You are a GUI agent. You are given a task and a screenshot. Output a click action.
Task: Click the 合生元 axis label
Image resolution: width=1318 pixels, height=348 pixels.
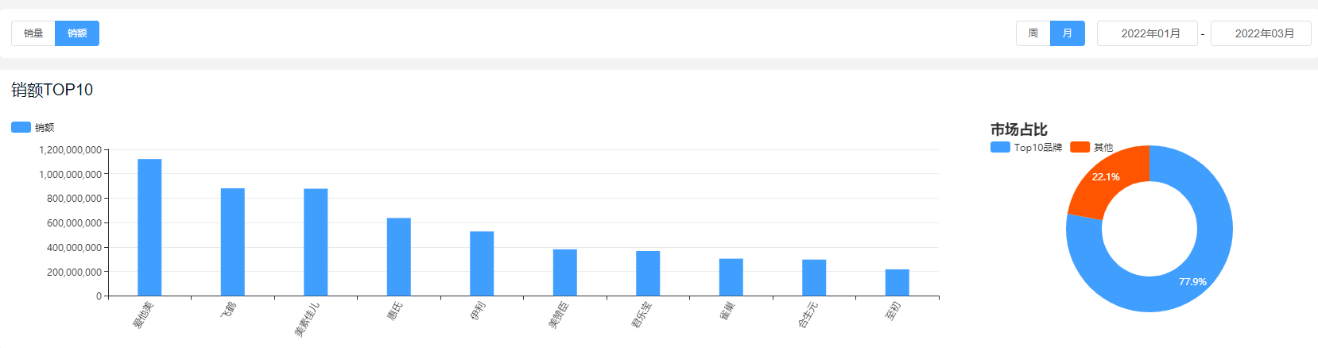(808, 315)
